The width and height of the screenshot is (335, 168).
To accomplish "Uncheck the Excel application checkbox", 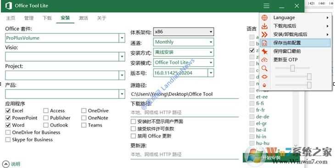I will click(8, 111).
